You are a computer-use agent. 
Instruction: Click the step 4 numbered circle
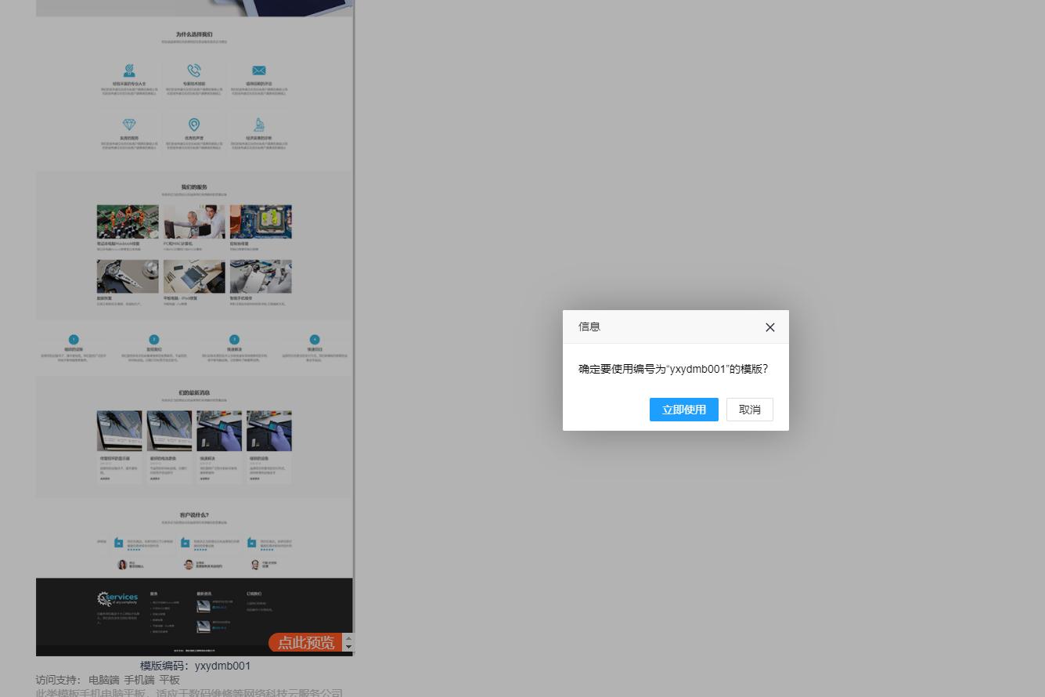[x=315, y=340]
